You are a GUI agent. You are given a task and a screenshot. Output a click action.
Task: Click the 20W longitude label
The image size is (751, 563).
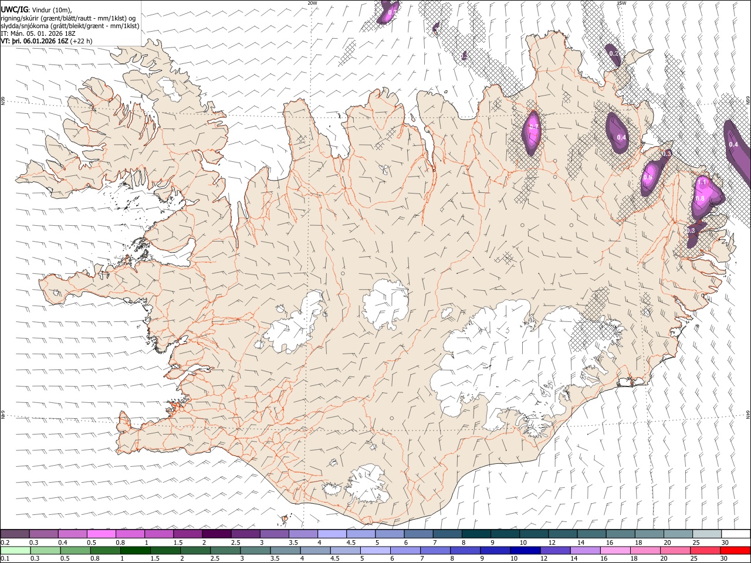pos(313,3)
